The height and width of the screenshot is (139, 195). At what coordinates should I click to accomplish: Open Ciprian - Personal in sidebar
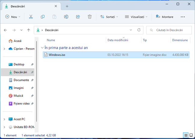[21, 49]
